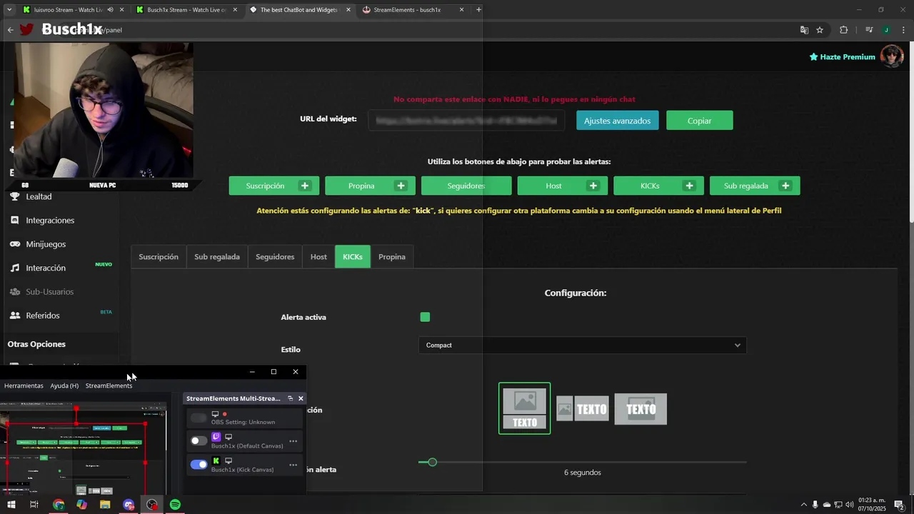
Task: Switch to the Seguidores alert tab
Action: tap(275, 257)
